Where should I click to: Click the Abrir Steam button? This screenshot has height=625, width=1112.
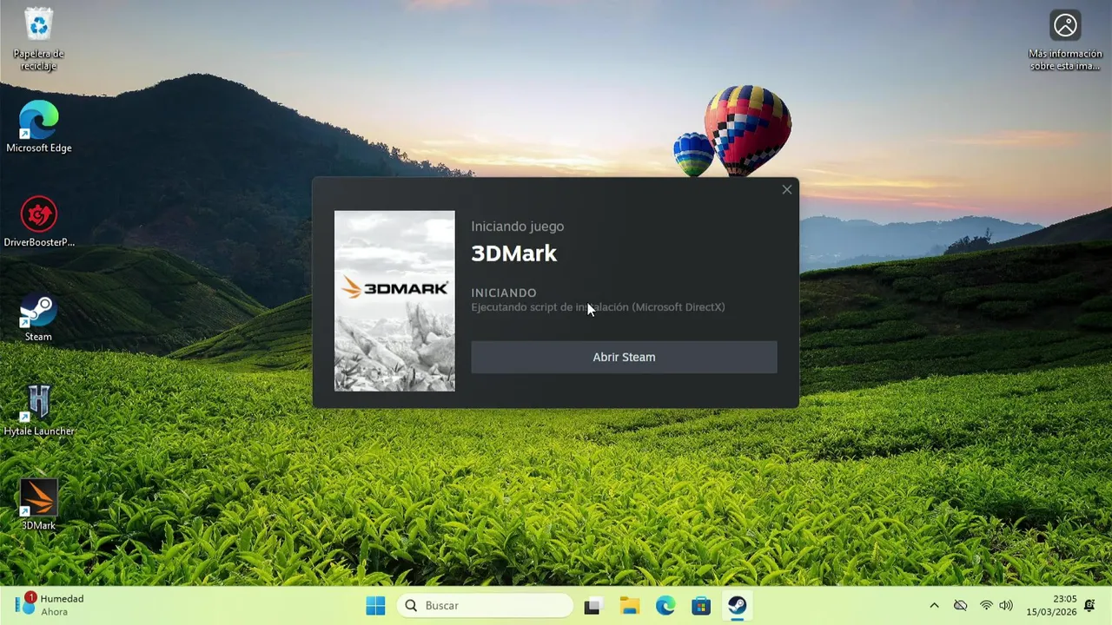pos(624,357)
